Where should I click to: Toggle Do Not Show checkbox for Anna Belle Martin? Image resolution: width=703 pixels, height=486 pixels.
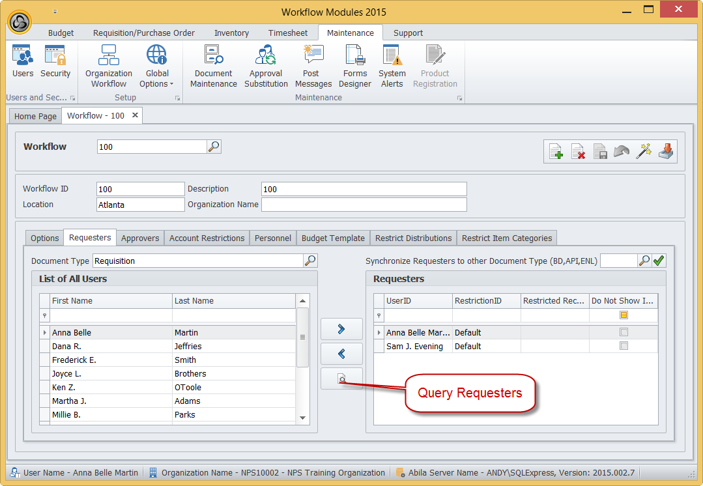(624, 332)
